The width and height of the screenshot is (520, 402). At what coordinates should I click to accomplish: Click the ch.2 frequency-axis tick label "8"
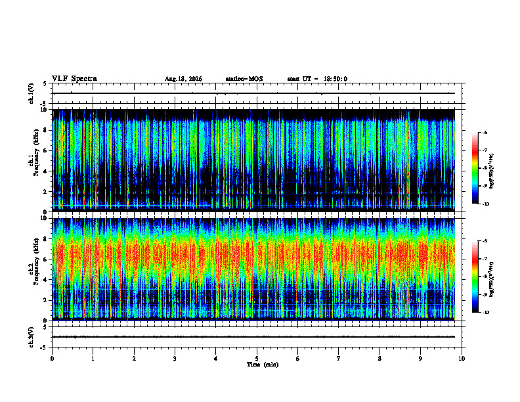(x=45, y=239)
